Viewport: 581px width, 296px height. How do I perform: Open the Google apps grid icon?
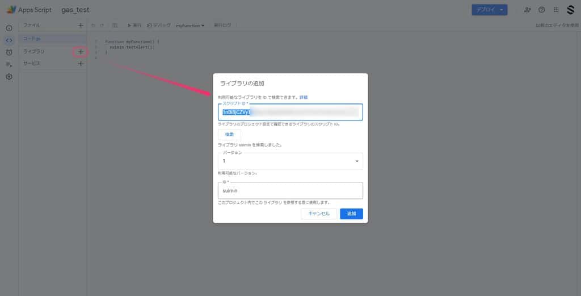[x=556, y=10]
